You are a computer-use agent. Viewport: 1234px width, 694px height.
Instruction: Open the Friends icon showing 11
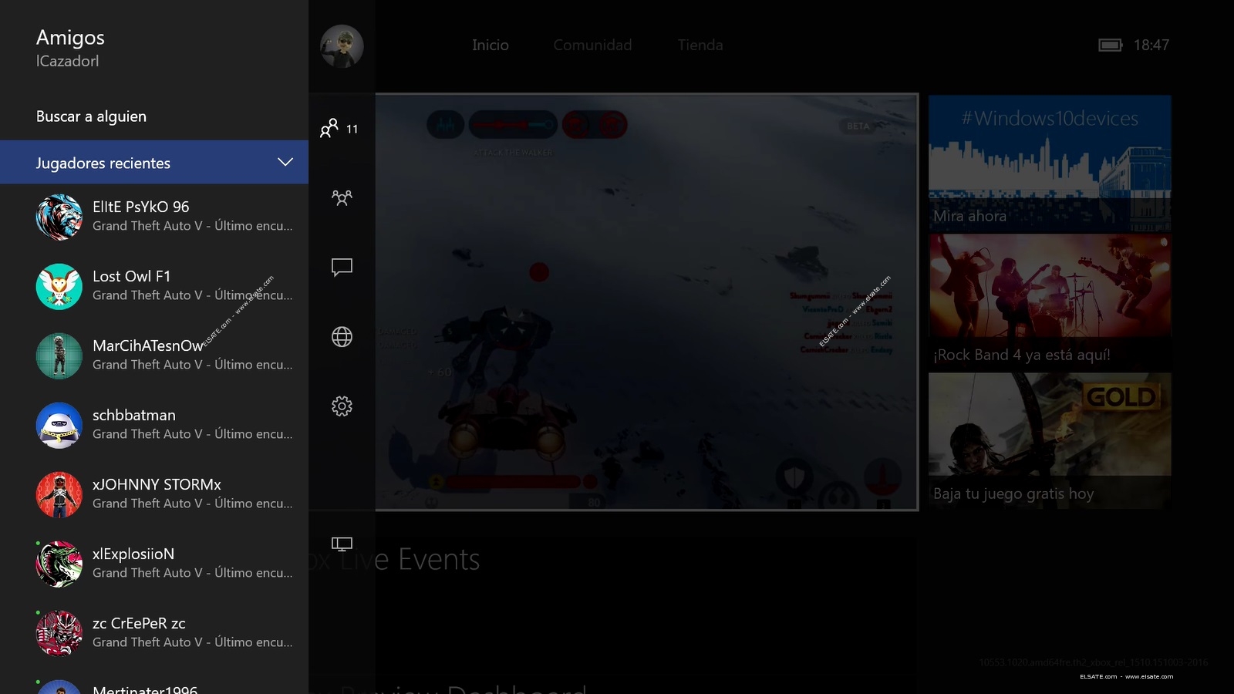(x=339, y=128)
